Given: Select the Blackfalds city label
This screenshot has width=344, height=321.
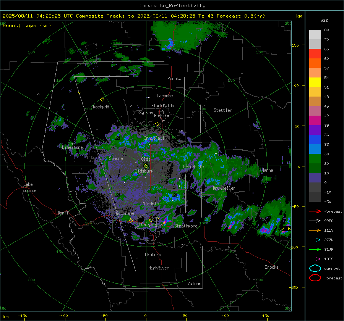Looking at the screenshot, I should click(x=162, y=106).
